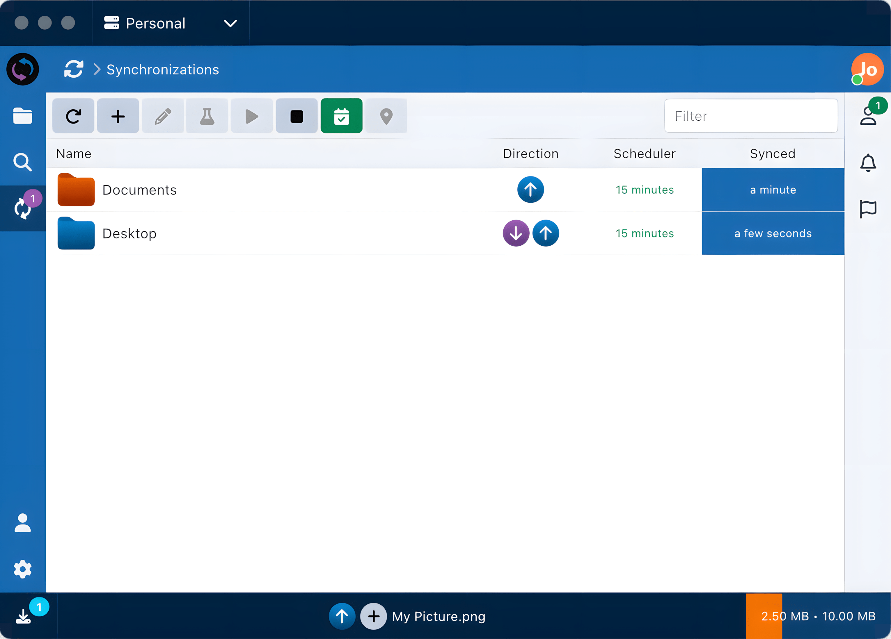Click inside the Filter input field
Image resolution: width=891 pixels, height=639 pixels.
[x=751, y=116]
